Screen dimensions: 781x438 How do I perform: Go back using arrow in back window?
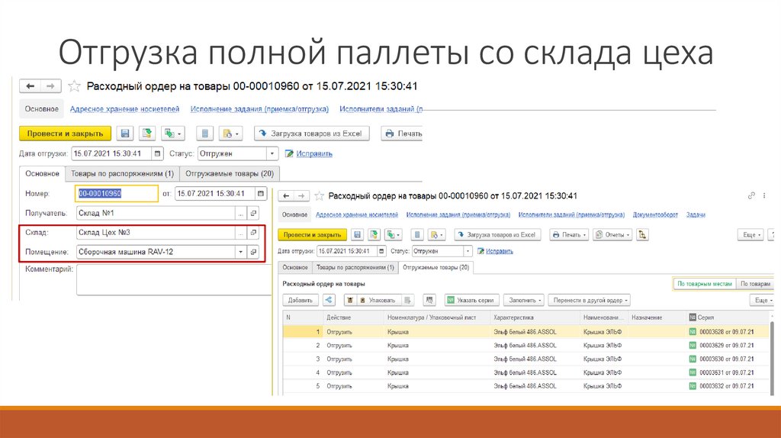pos(30,86)
